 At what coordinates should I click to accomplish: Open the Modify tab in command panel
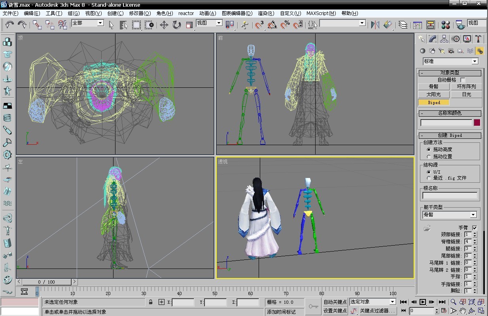433,39
